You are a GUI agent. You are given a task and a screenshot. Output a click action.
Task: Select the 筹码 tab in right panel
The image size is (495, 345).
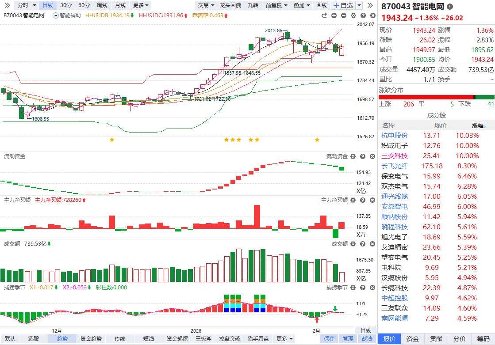pos(483,339)
